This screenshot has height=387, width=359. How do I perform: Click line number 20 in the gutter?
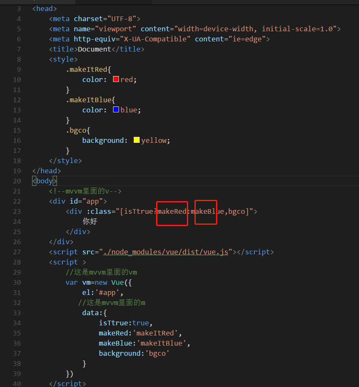pyautogui.click(x=17, y=181)
